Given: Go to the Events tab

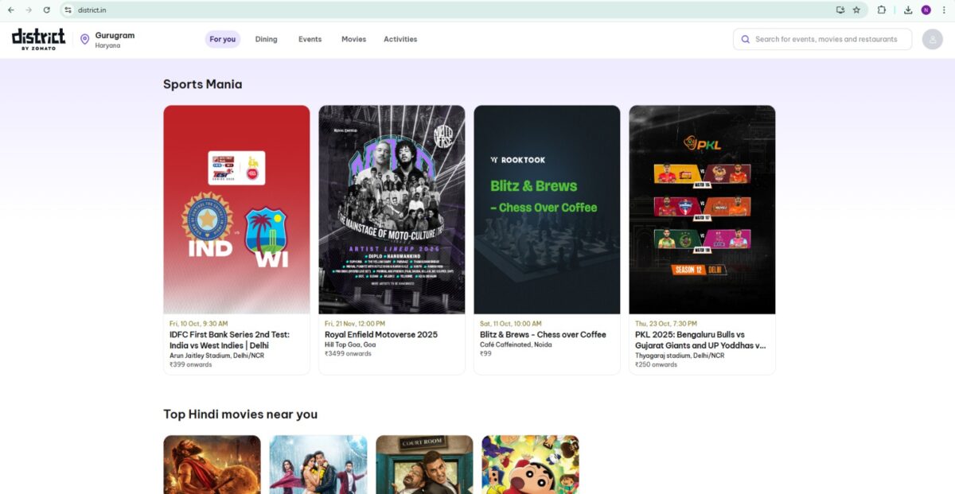Looking at the screenshot, I should [310, 39].
